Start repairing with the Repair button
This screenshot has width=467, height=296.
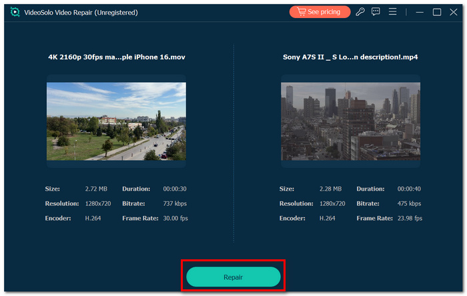(233, 277)
